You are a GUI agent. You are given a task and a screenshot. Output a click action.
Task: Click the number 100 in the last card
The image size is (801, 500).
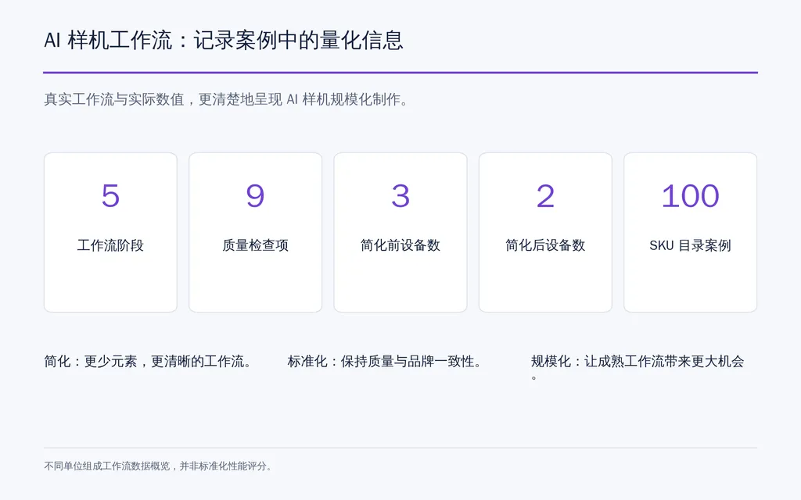pos(690,196)
